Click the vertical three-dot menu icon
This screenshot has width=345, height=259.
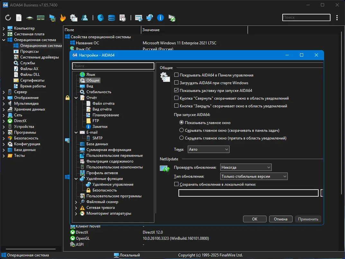click(337, 18)
